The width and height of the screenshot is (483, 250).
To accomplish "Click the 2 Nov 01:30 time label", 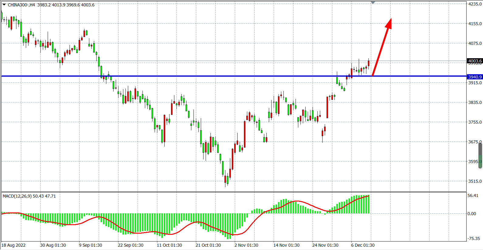I will (x=246, y=245).
